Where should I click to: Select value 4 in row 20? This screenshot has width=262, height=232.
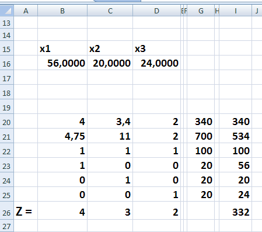click(62, 122)
